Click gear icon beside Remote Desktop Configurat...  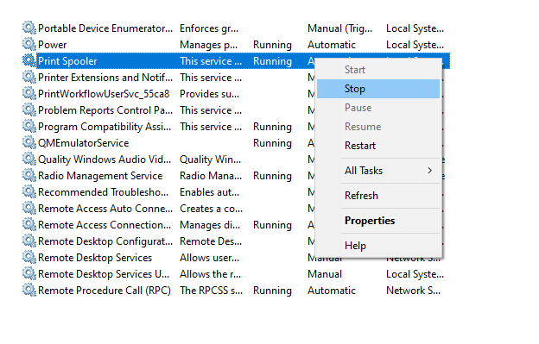click(29, 241)
